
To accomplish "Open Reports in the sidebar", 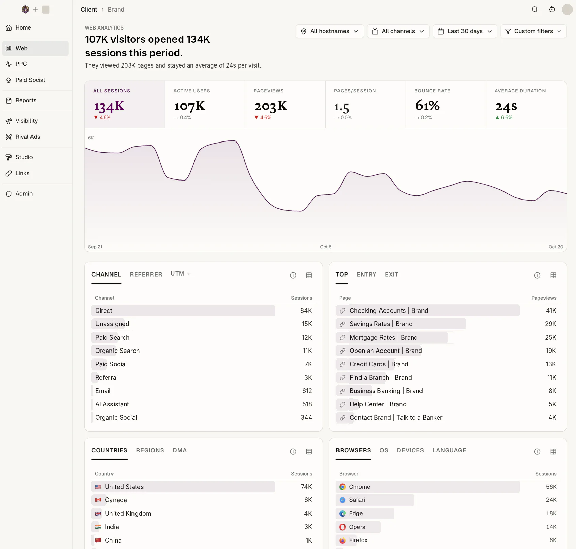I will [35, 100].
